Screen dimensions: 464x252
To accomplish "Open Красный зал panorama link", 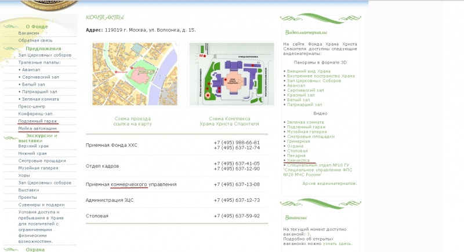I will pos(300,95).
